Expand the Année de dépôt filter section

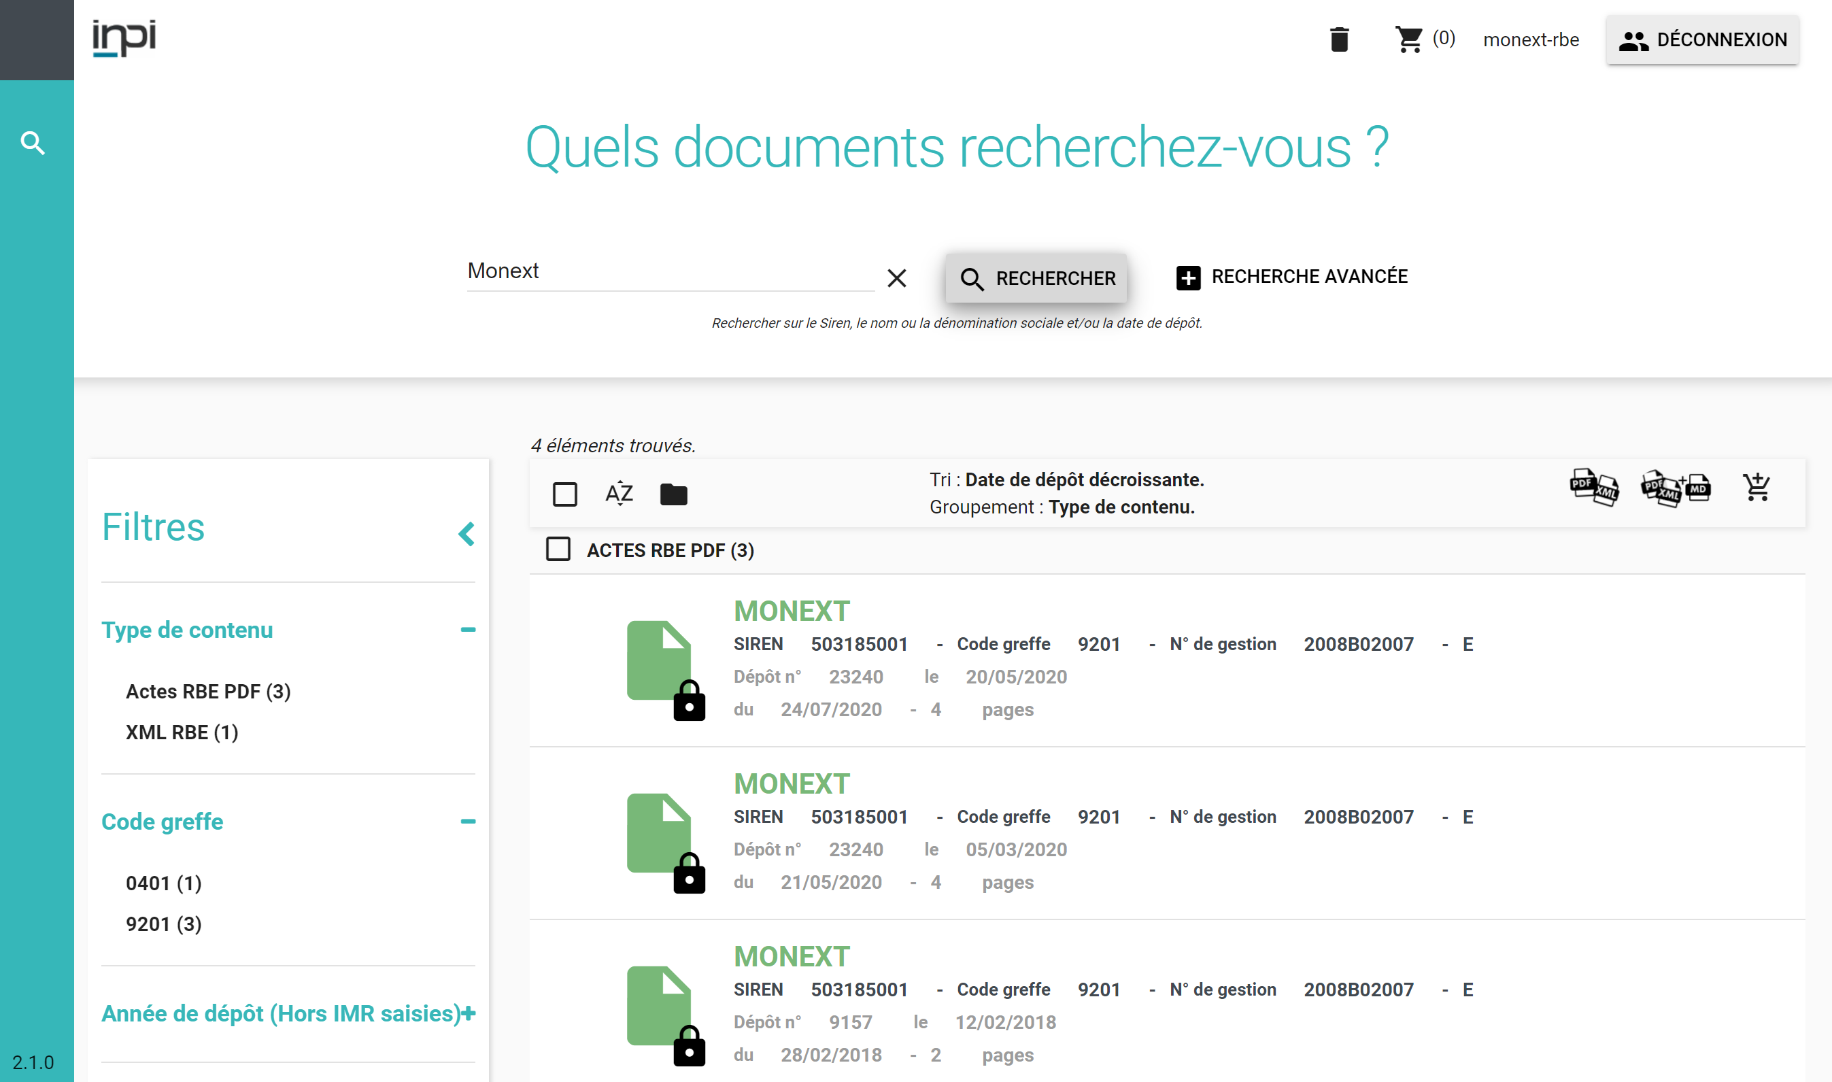tap(468, 1013)
